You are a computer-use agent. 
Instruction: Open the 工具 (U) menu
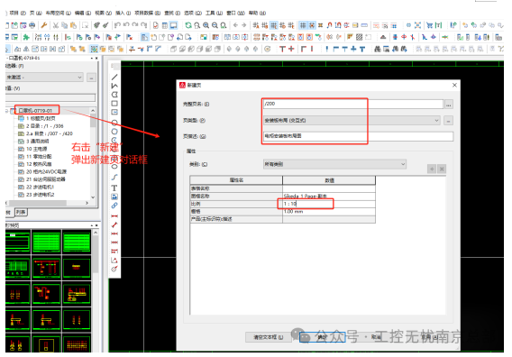coord(214,13)
